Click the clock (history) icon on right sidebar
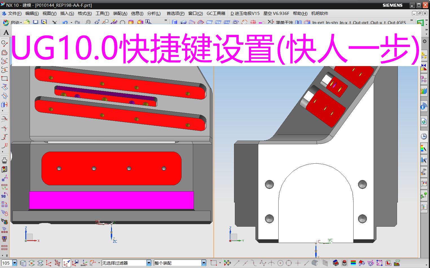Screen dimensions: 430x268 [x=424, y=136]
